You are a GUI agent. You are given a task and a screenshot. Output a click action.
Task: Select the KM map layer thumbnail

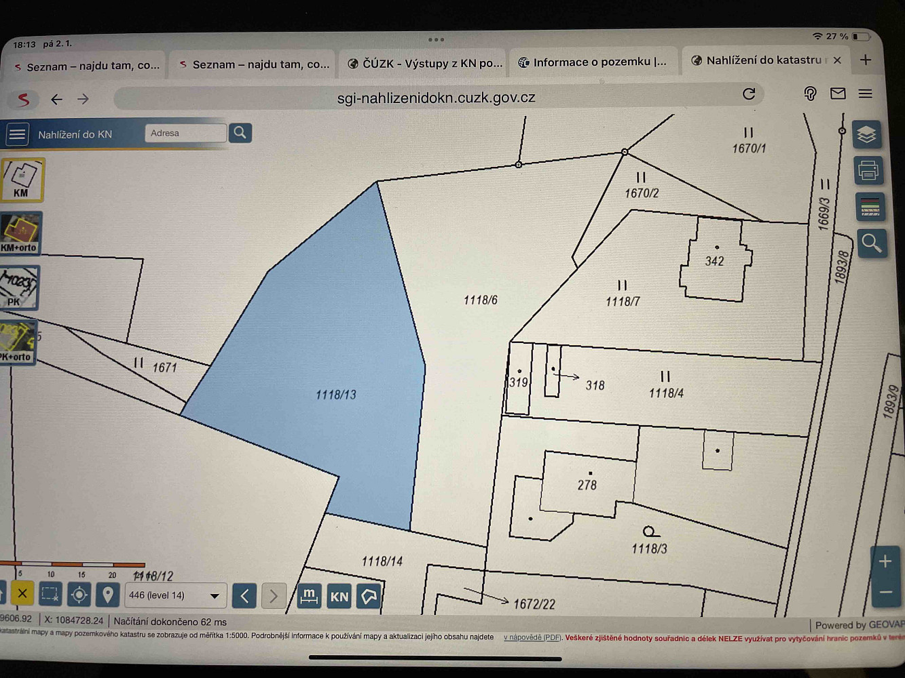point(22,180)
